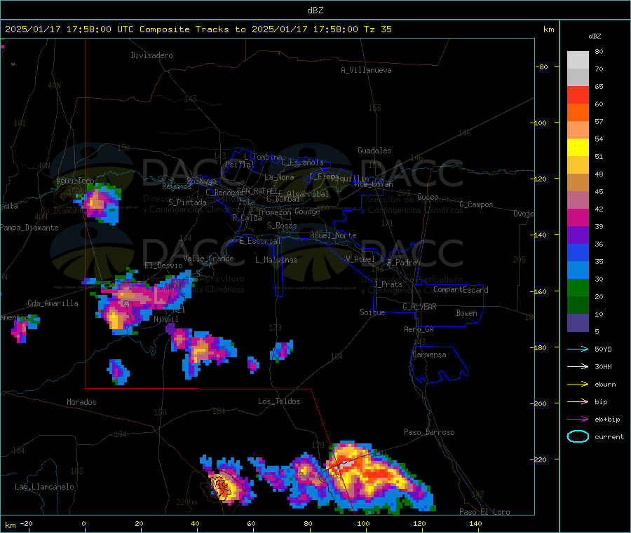Image resolution: width=631 pixels, height=533 pixels.
Task: Click the 36 dBZ purple legend swatch
Action: (x=578, y=235)
